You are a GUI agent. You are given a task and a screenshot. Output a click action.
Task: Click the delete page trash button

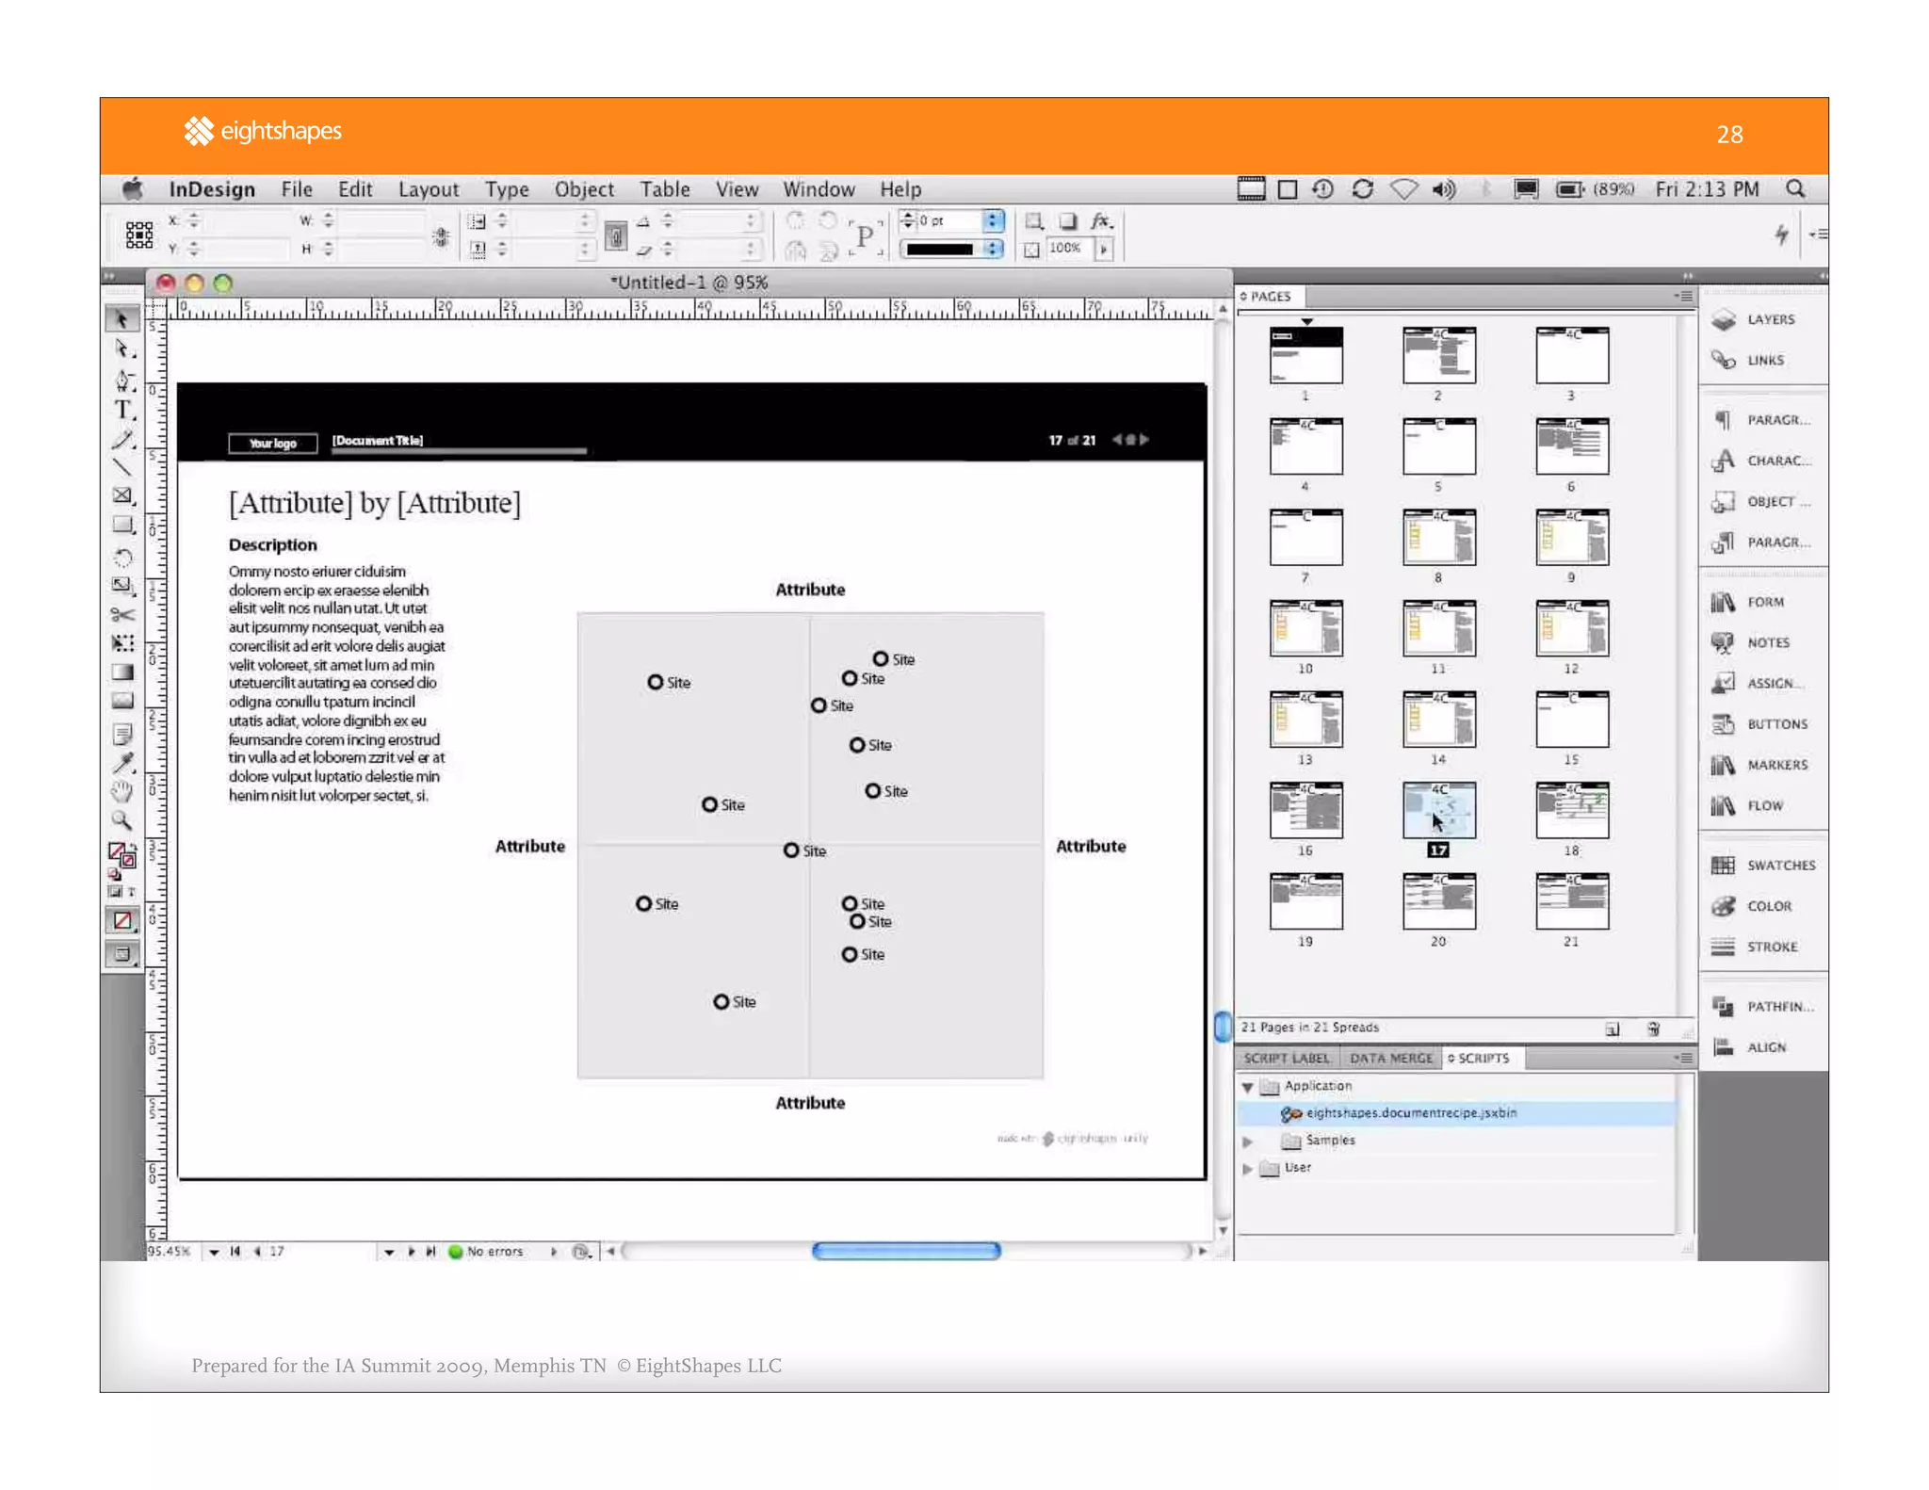point(1653,1028)
